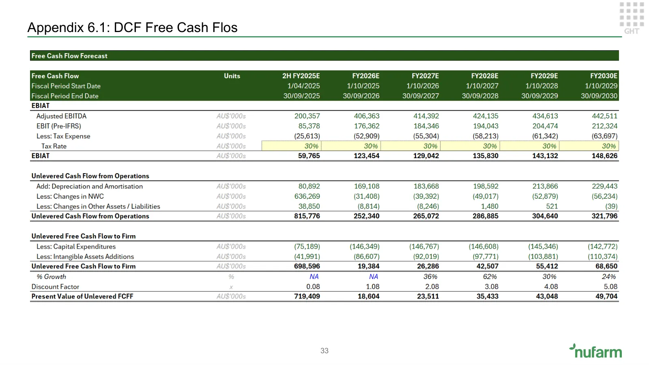Click the 'Fiscal Period Start Date' label

click(66, 86)
